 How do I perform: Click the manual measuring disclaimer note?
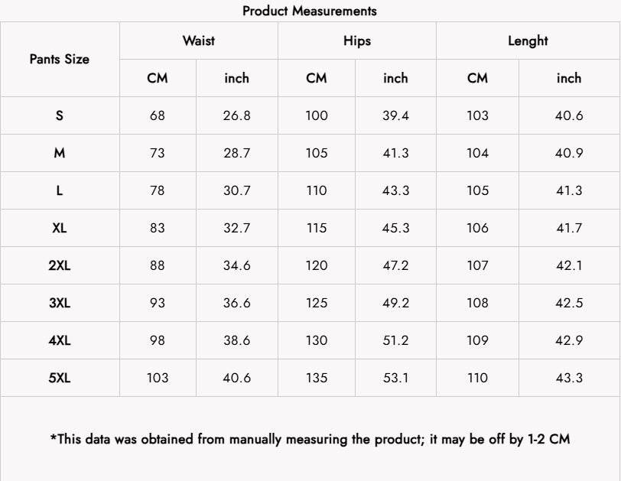pyautogui.click(x=310, y=439)
